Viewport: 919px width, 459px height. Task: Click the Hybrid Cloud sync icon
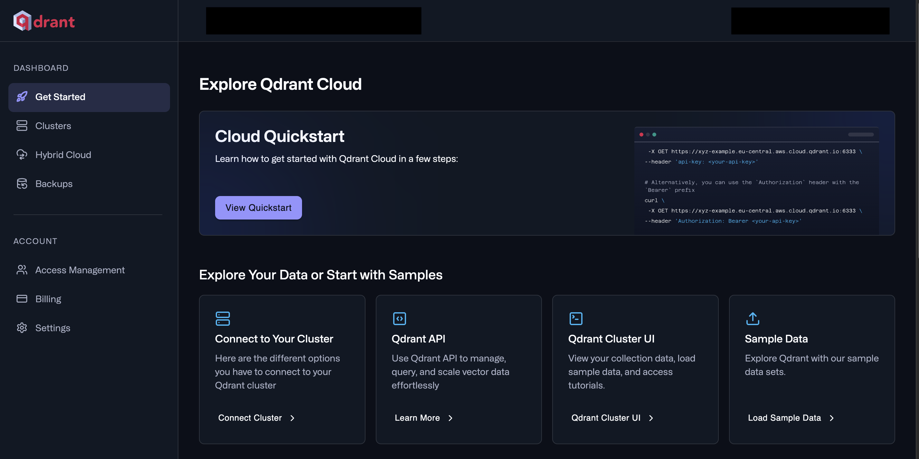click(x=22, y=155)
